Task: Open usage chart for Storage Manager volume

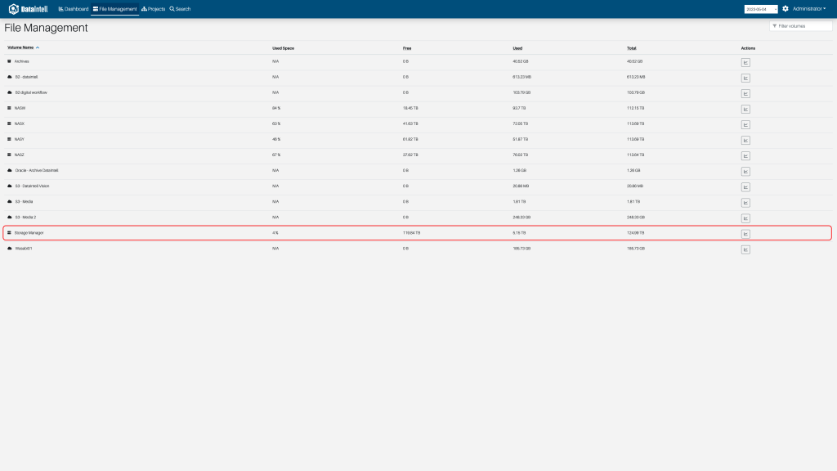Action: click(x=745, y=234)
